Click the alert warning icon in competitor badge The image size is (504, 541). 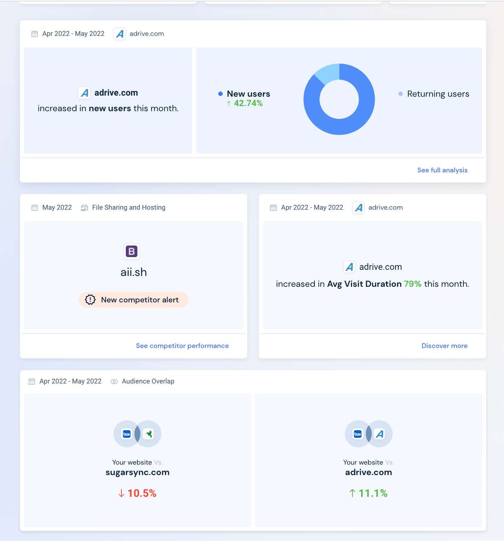click(x=90, y=299)
